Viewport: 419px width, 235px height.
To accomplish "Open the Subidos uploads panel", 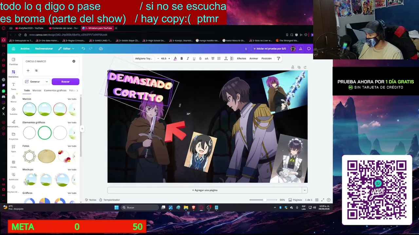I will (13, 111).
